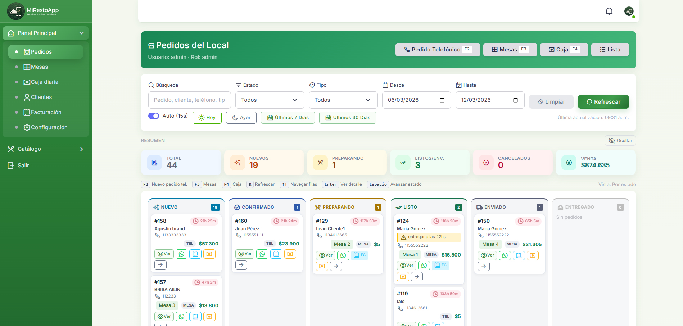Image resolution: width=683 pixels, height=326 pixels.
Task: Clear filters with Limpiar
Action: (551, 102)
